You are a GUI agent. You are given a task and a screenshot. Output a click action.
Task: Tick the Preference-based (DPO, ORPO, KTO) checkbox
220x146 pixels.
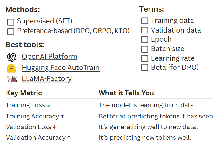tap(11, 31)
